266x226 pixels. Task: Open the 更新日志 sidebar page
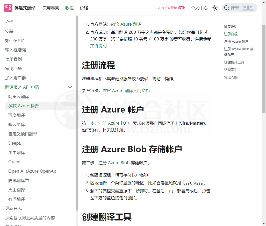pyautogui.click(x=13, y=208)
